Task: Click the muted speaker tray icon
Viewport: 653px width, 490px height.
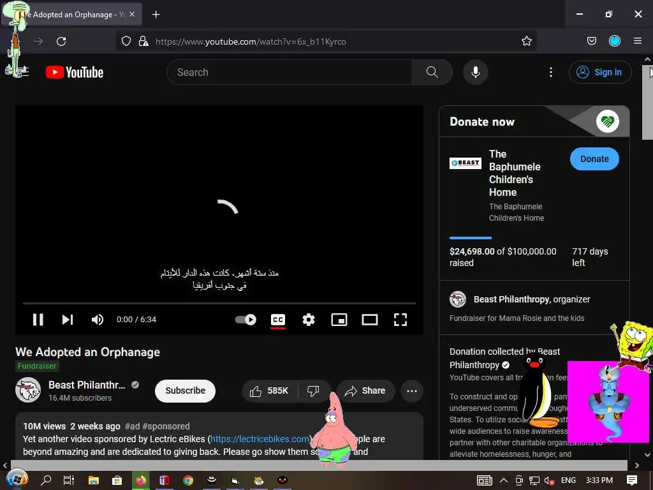Action: tap(549, 480)
